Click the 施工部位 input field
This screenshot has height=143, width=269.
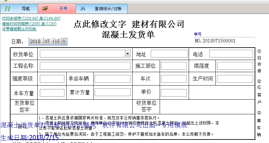point(174,66)
